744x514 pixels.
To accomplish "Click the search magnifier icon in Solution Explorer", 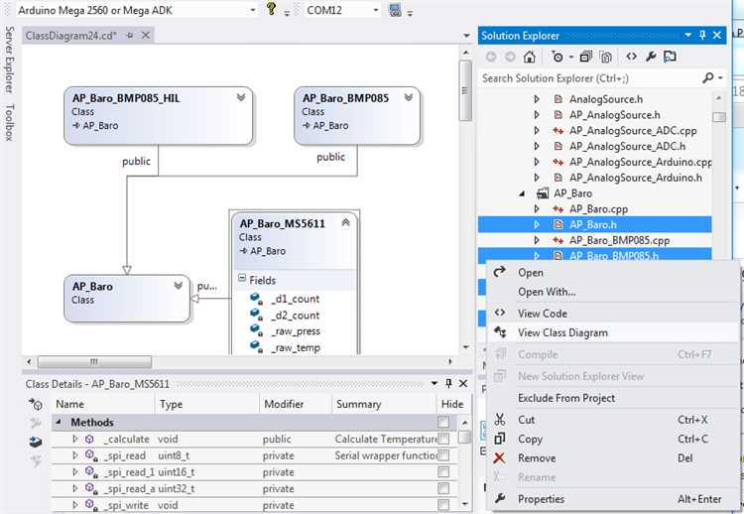I will 708,77.
